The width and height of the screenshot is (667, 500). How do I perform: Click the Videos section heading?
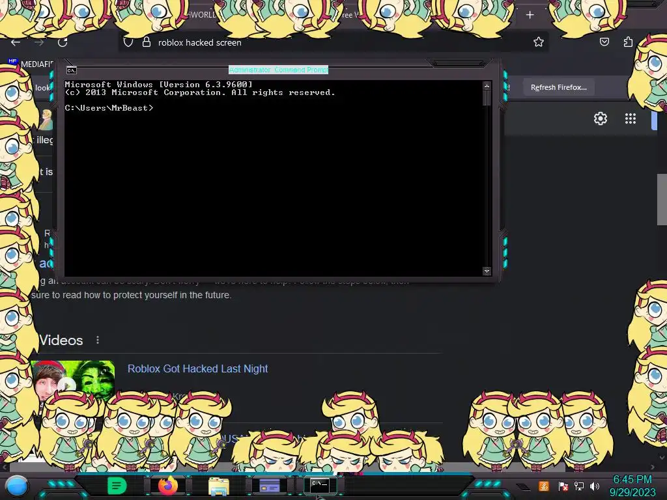click(x=61, y=340)
